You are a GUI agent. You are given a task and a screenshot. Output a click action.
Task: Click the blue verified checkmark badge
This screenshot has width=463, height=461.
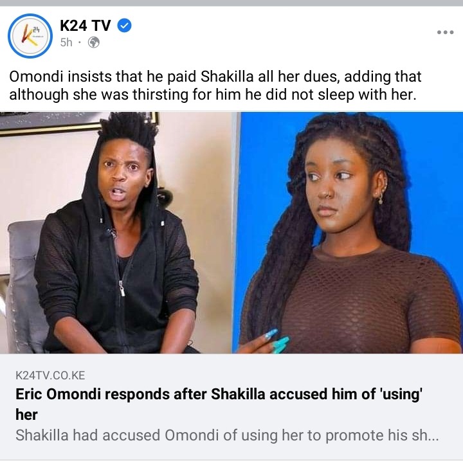pos(125,26)
